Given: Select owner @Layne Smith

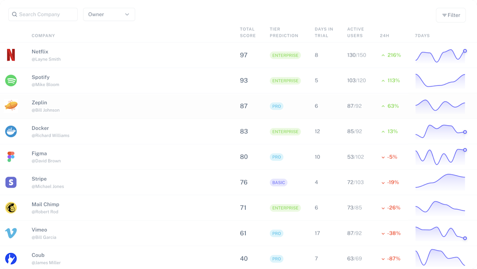Looking at the screenshot, I should pos(46,59).
